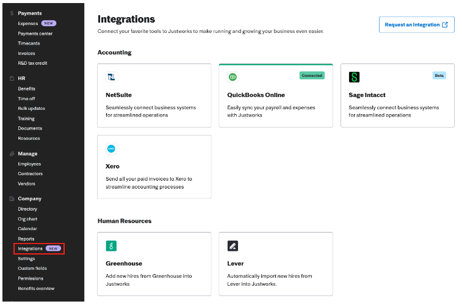Select Integrations in the sidebar
The image size is (462, 304).
point(30,248)
